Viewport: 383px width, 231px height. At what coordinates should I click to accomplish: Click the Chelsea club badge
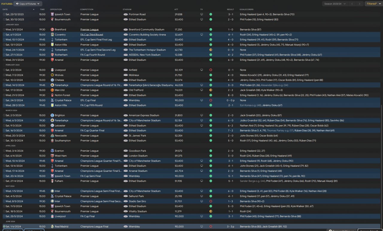coord(52,80)
